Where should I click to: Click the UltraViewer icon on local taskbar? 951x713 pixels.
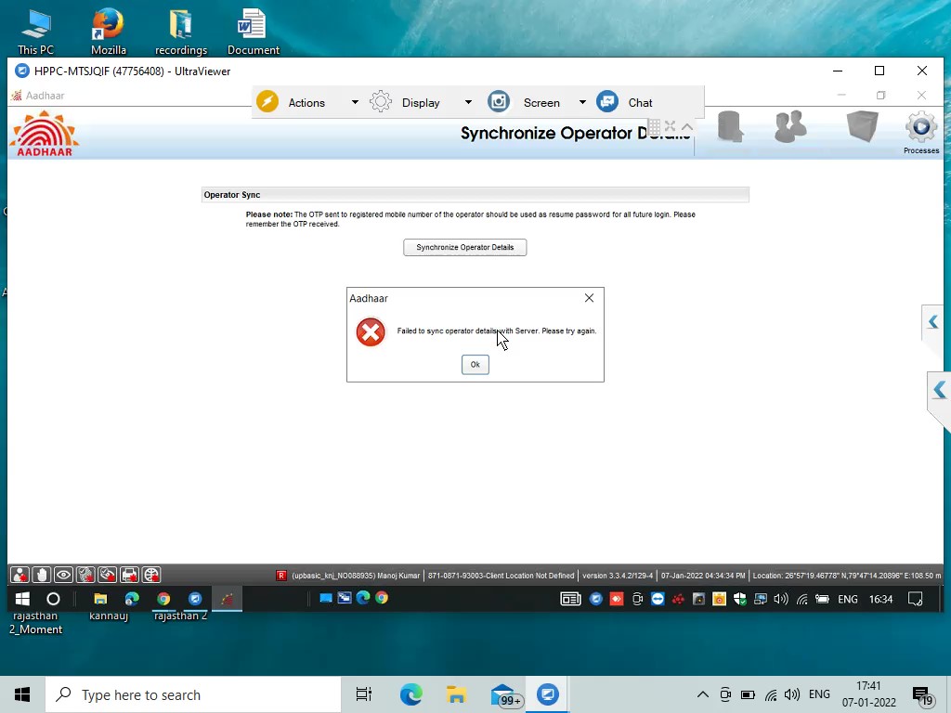[x=548, y=694]
